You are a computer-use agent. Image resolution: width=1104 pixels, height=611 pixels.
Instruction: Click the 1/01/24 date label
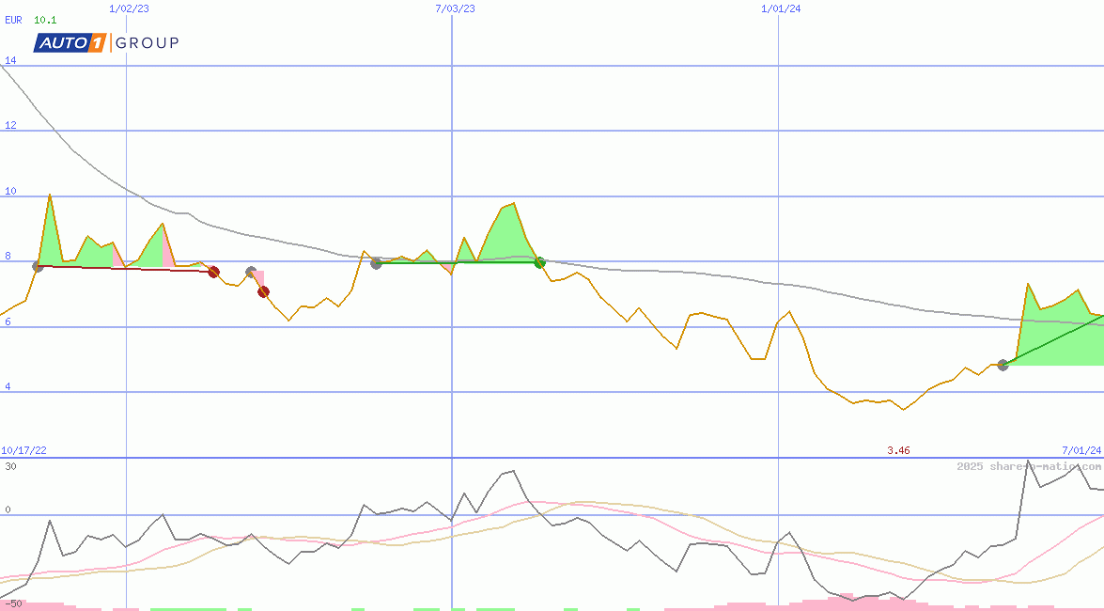[781, 8]
